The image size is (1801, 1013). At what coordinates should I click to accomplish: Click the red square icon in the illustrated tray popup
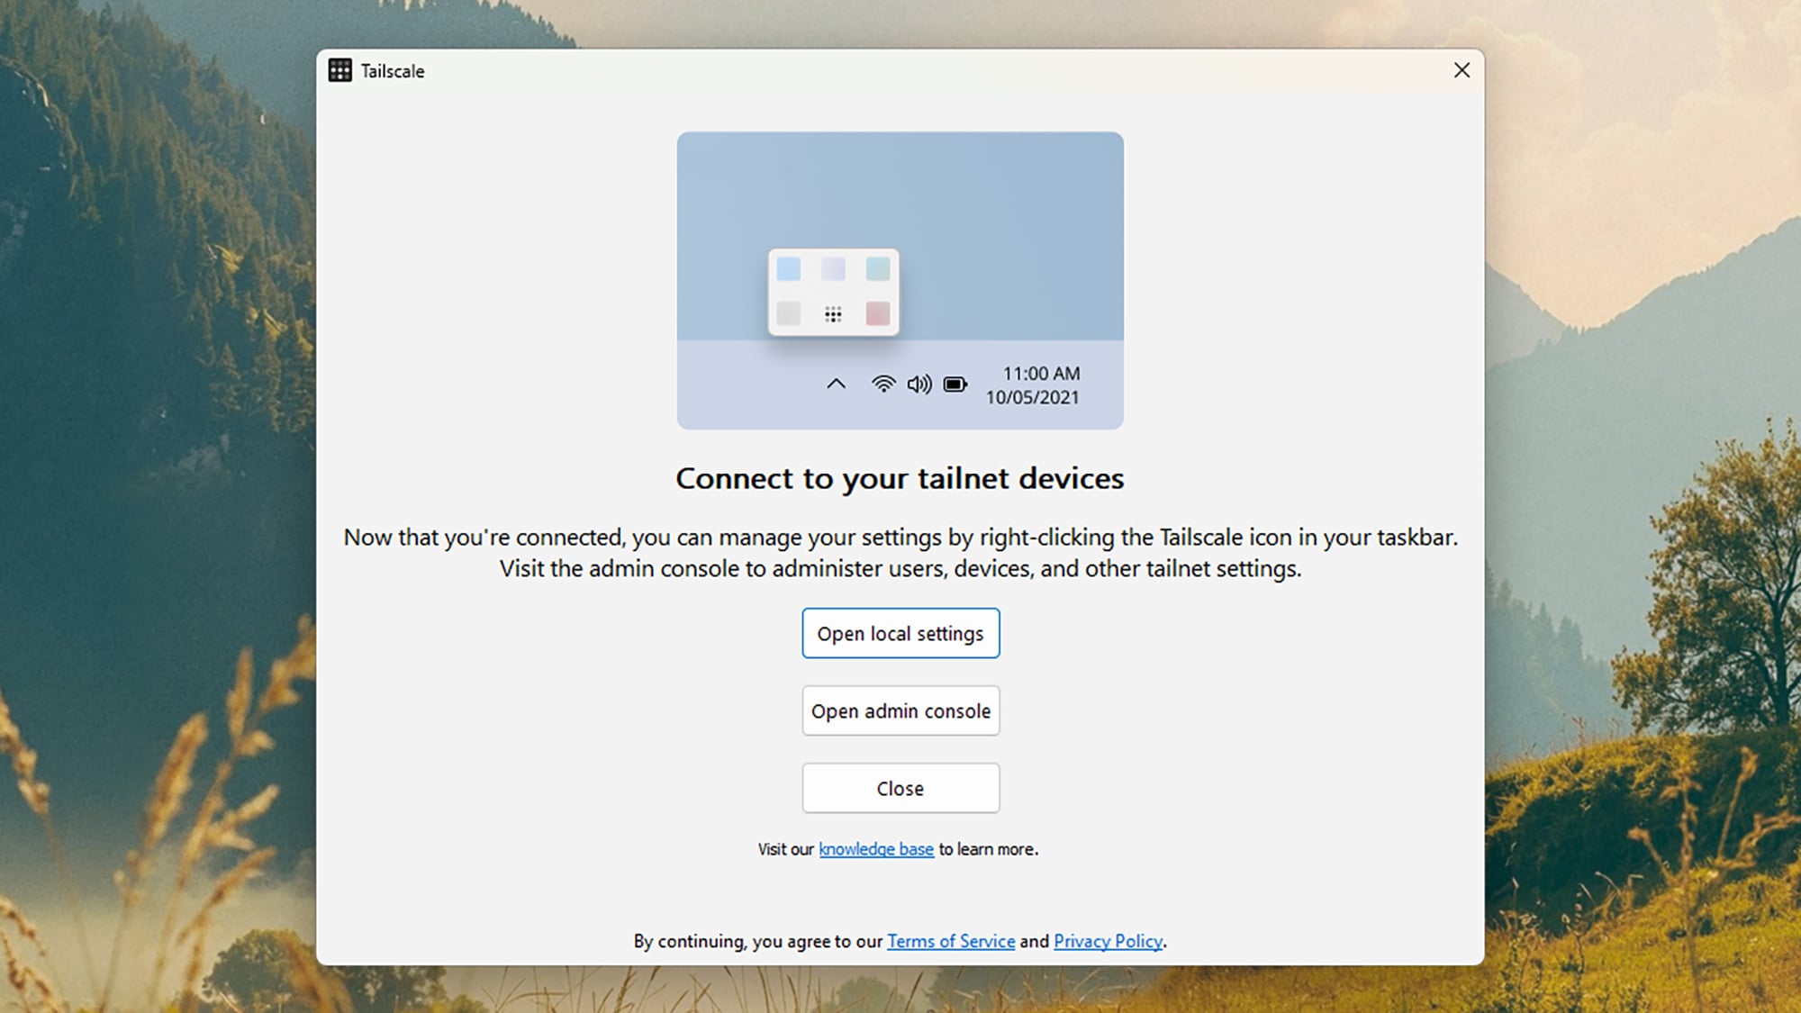878,313
